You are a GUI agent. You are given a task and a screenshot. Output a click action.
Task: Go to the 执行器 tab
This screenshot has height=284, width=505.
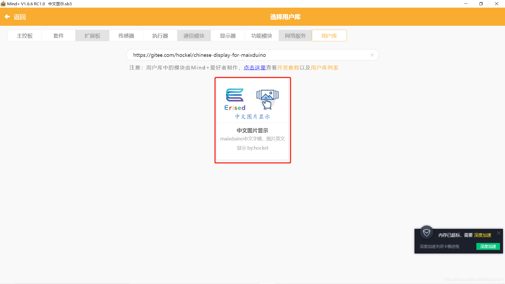tap(160, 36)
